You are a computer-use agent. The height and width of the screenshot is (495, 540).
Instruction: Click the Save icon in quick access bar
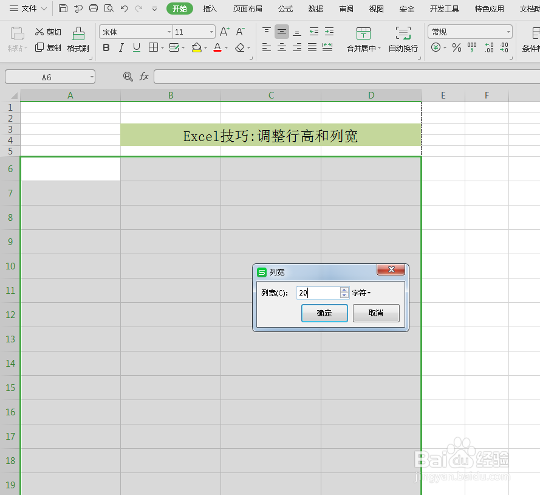[x=63, y=9]
